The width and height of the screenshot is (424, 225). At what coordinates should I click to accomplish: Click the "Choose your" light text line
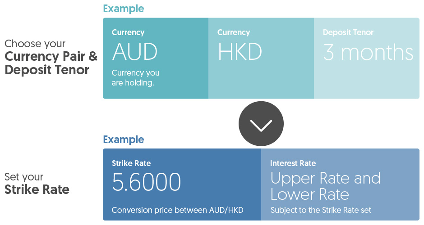point(35,44)
